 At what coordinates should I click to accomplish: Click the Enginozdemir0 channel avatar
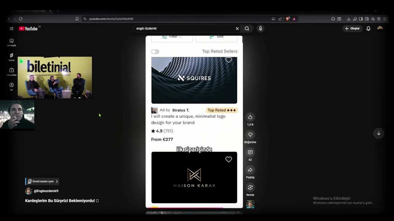pyautogui.click(x=29, y=191)
